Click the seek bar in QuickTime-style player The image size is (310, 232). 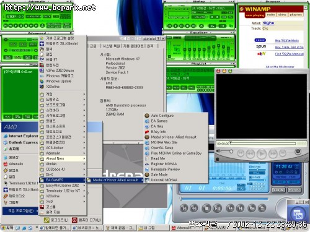click(262, 144)
